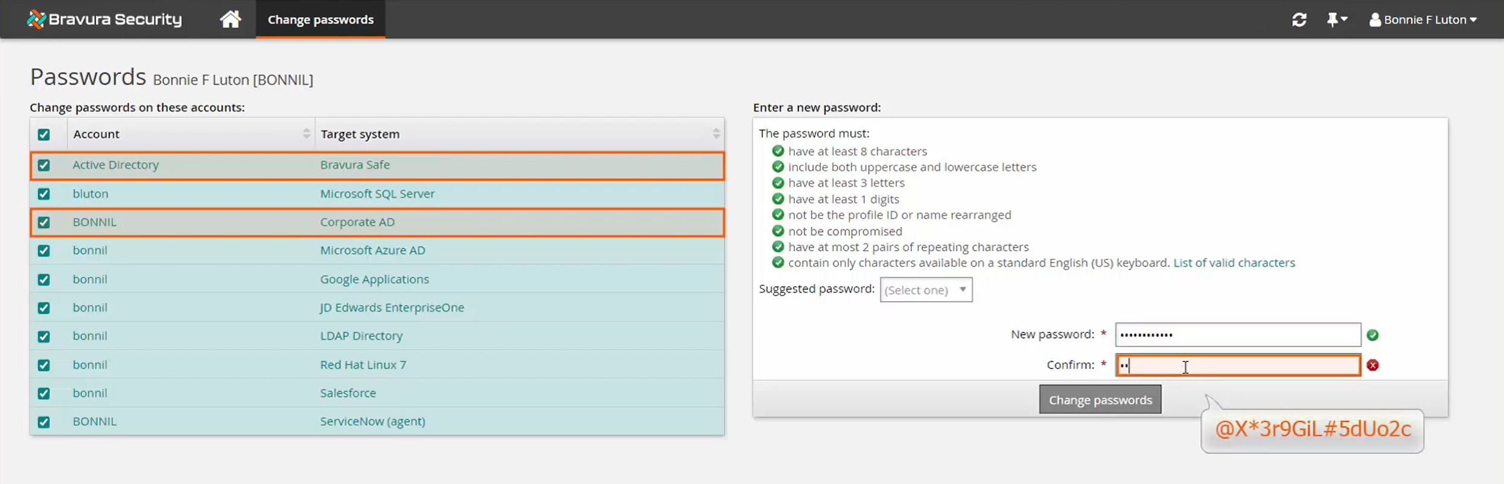Select Salesforce target system
Image resolution: width=1504 pixels, height=484 pixels.
(348, 393)
